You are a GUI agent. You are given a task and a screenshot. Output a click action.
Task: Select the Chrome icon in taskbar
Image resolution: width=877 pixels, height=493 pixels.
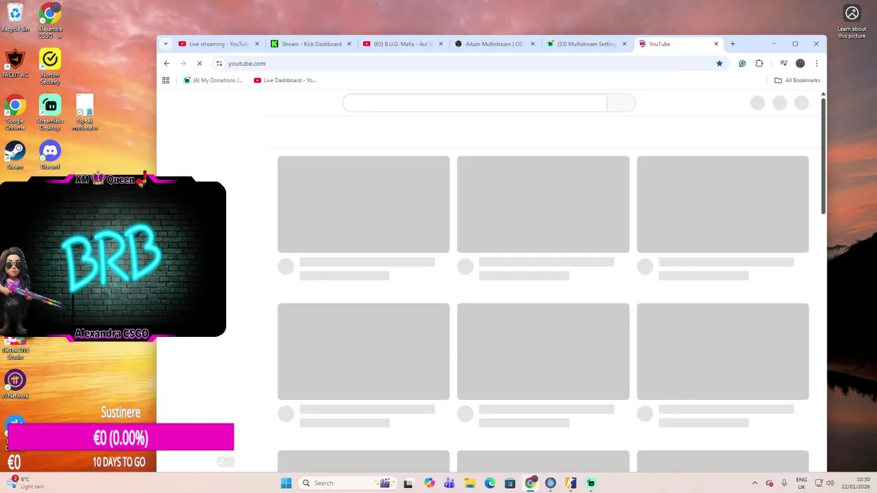[530, 483]
